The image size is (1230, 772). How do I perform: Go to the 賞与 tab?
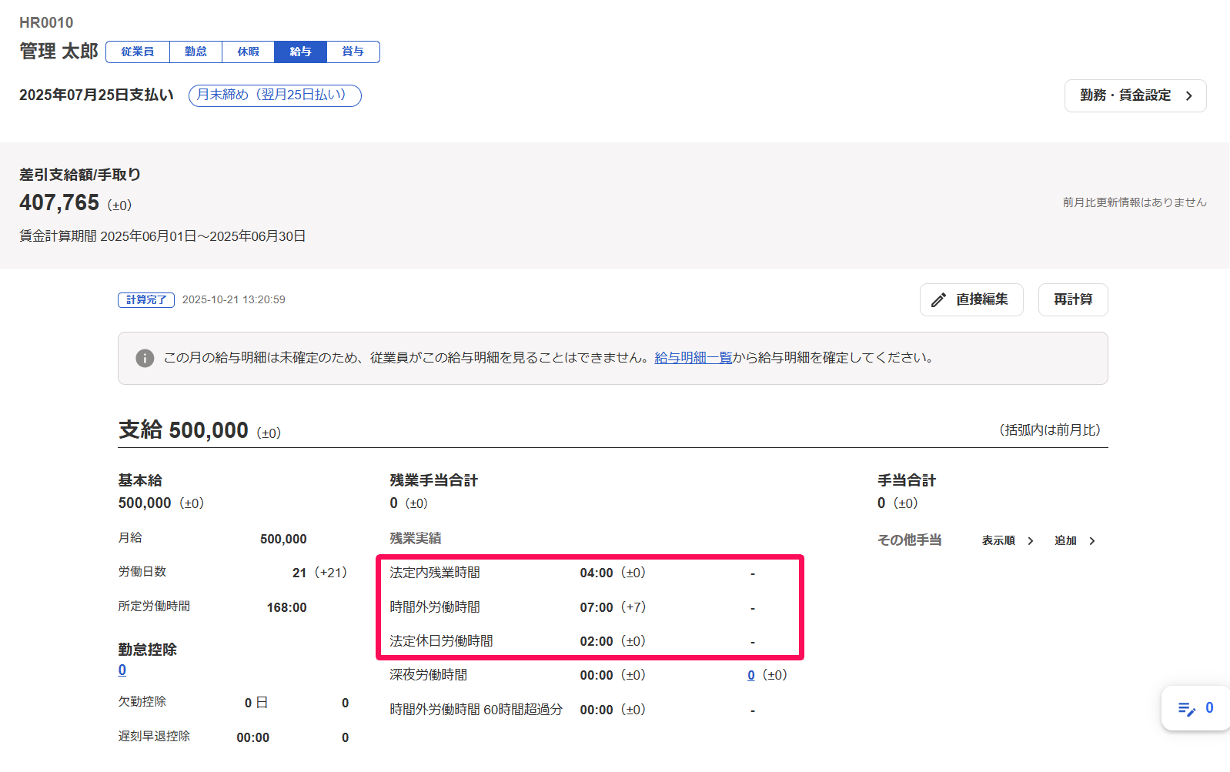tap(353, 52)
